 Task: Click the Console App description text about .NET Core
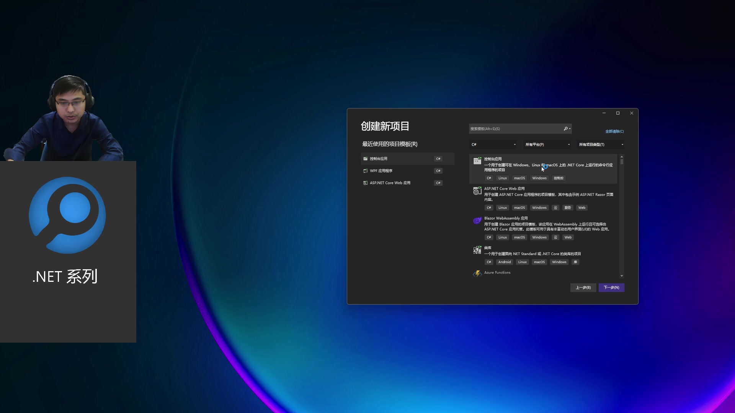point(549,167)
